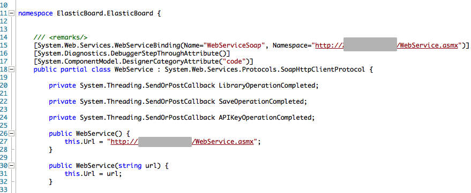Click the 'this.Url = url;' statement
The width and height of the screenshot is (471, 193).
tap(93, 174)
